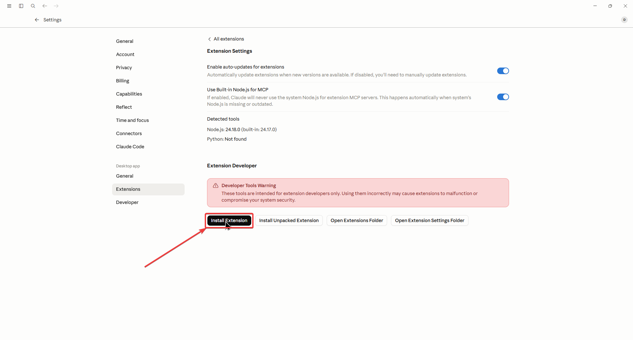Viewport: 633px width, 340px height.
Task: Click Install Extension button
Action: click(229, 220)
